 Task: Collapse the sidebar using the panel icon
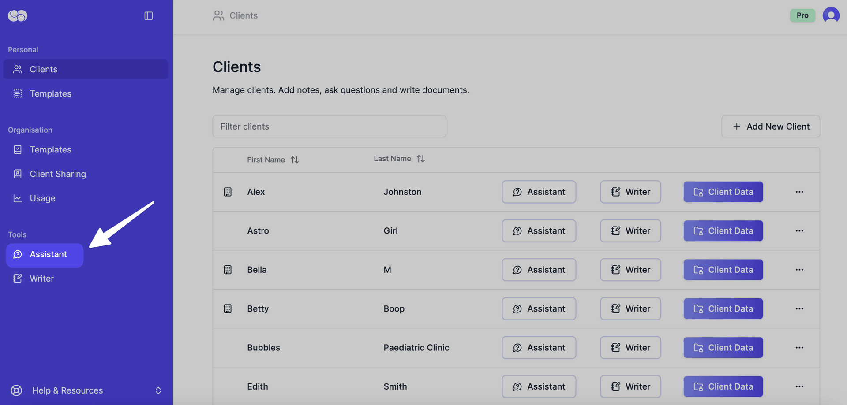(x=148, y=15)
